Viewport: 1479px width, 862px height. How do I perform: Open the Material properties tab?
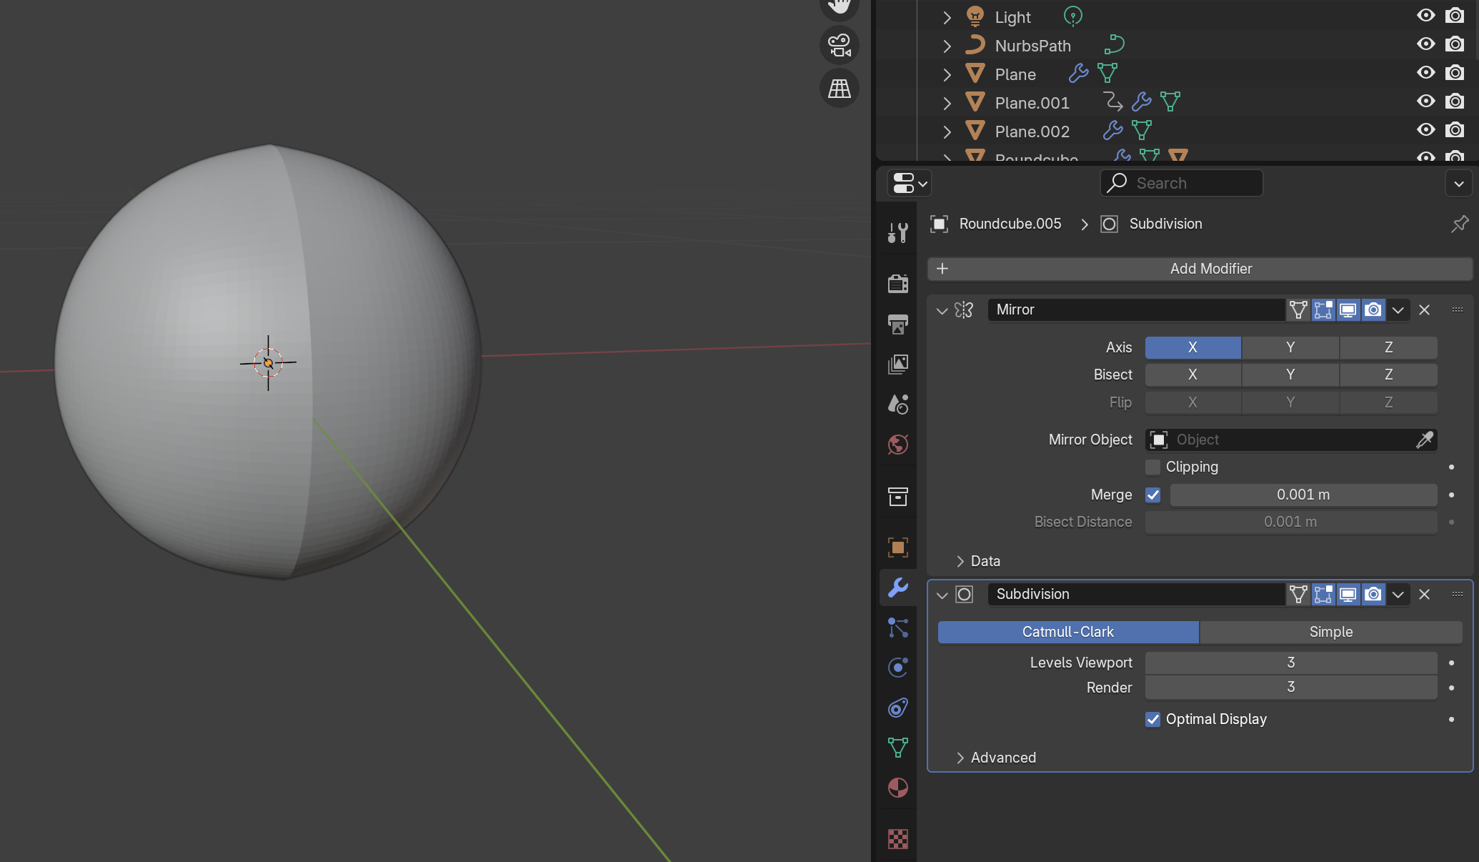(x=898, y=788)
